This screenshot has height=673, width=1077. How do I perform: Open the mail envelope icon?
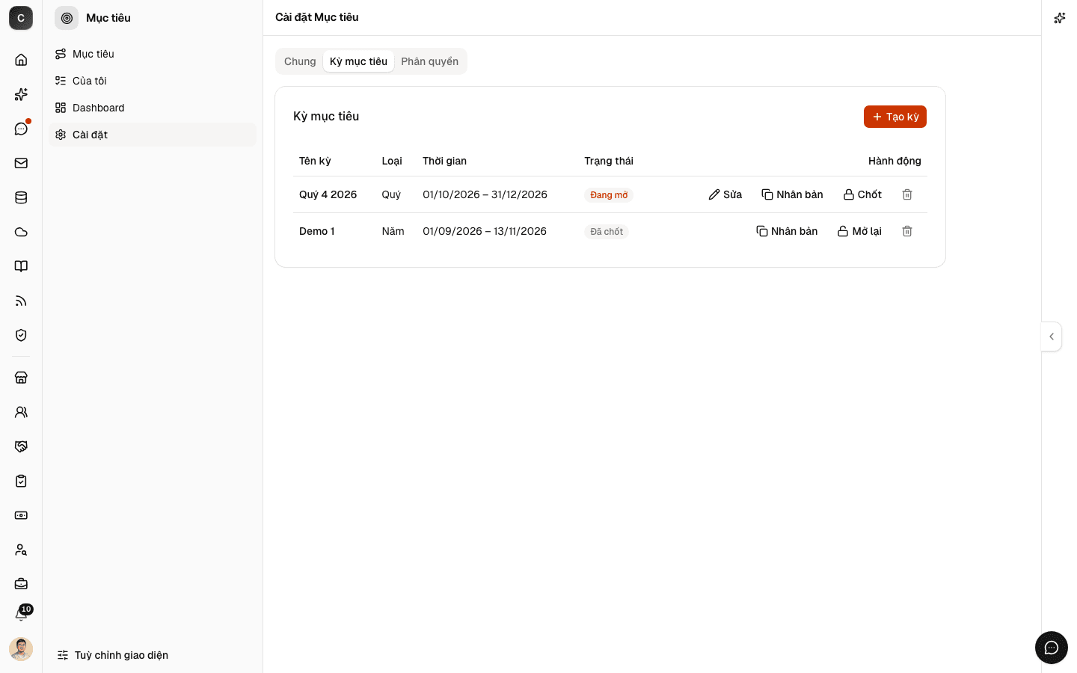21,163
